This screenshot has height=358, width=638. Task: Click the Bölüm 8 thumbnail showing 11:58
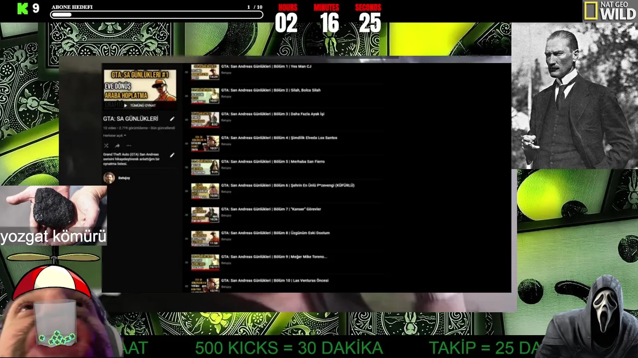[205, 239]
